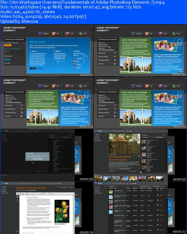Click the Tutorials lightbulb icon in the 00:01:03 frame
Screen dimensions: 187x234
(x=22, y=116)
